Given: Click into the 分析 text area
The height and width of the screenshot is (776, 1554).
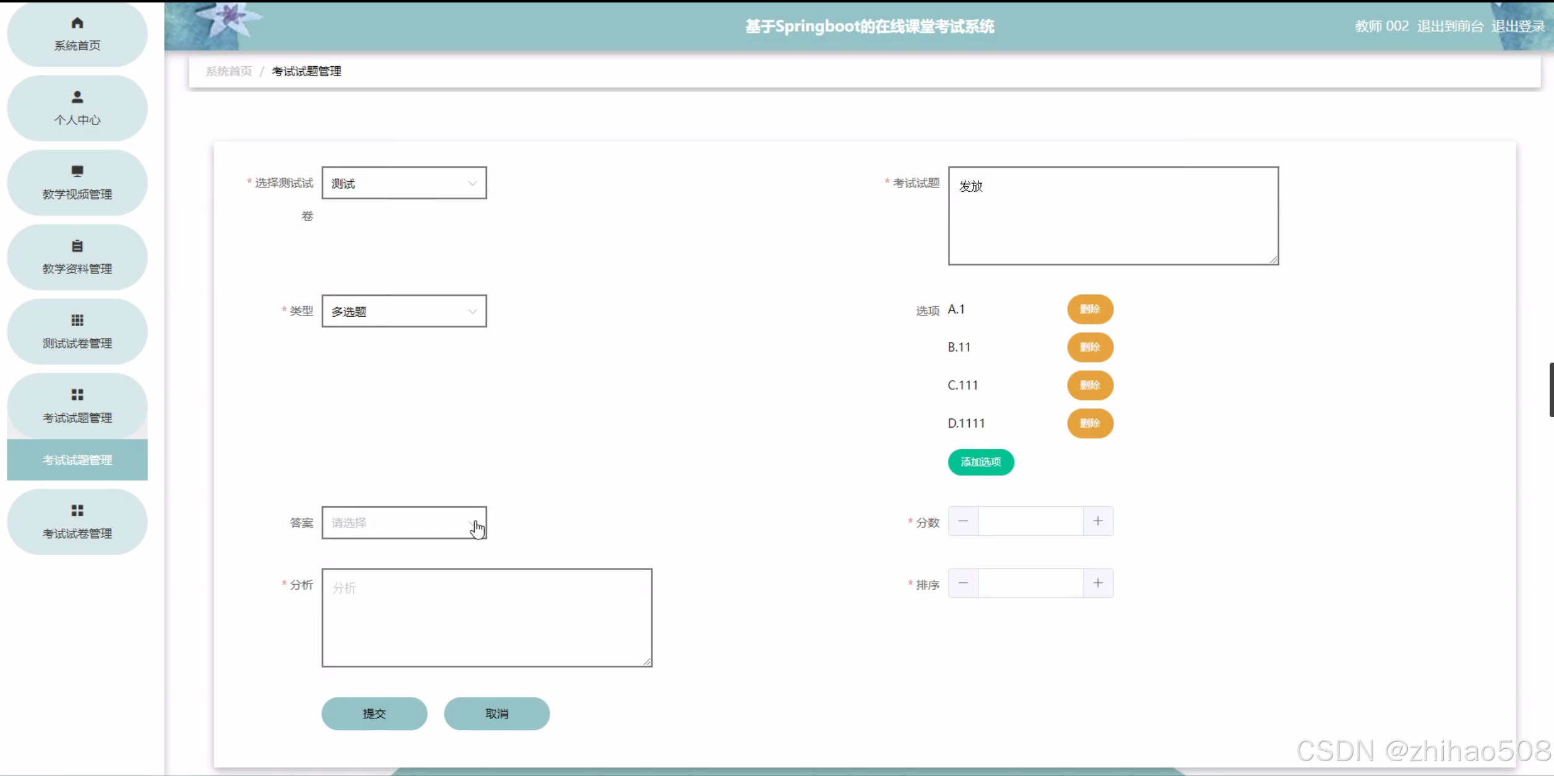Looking at the screenshot, I should [486, 618].
